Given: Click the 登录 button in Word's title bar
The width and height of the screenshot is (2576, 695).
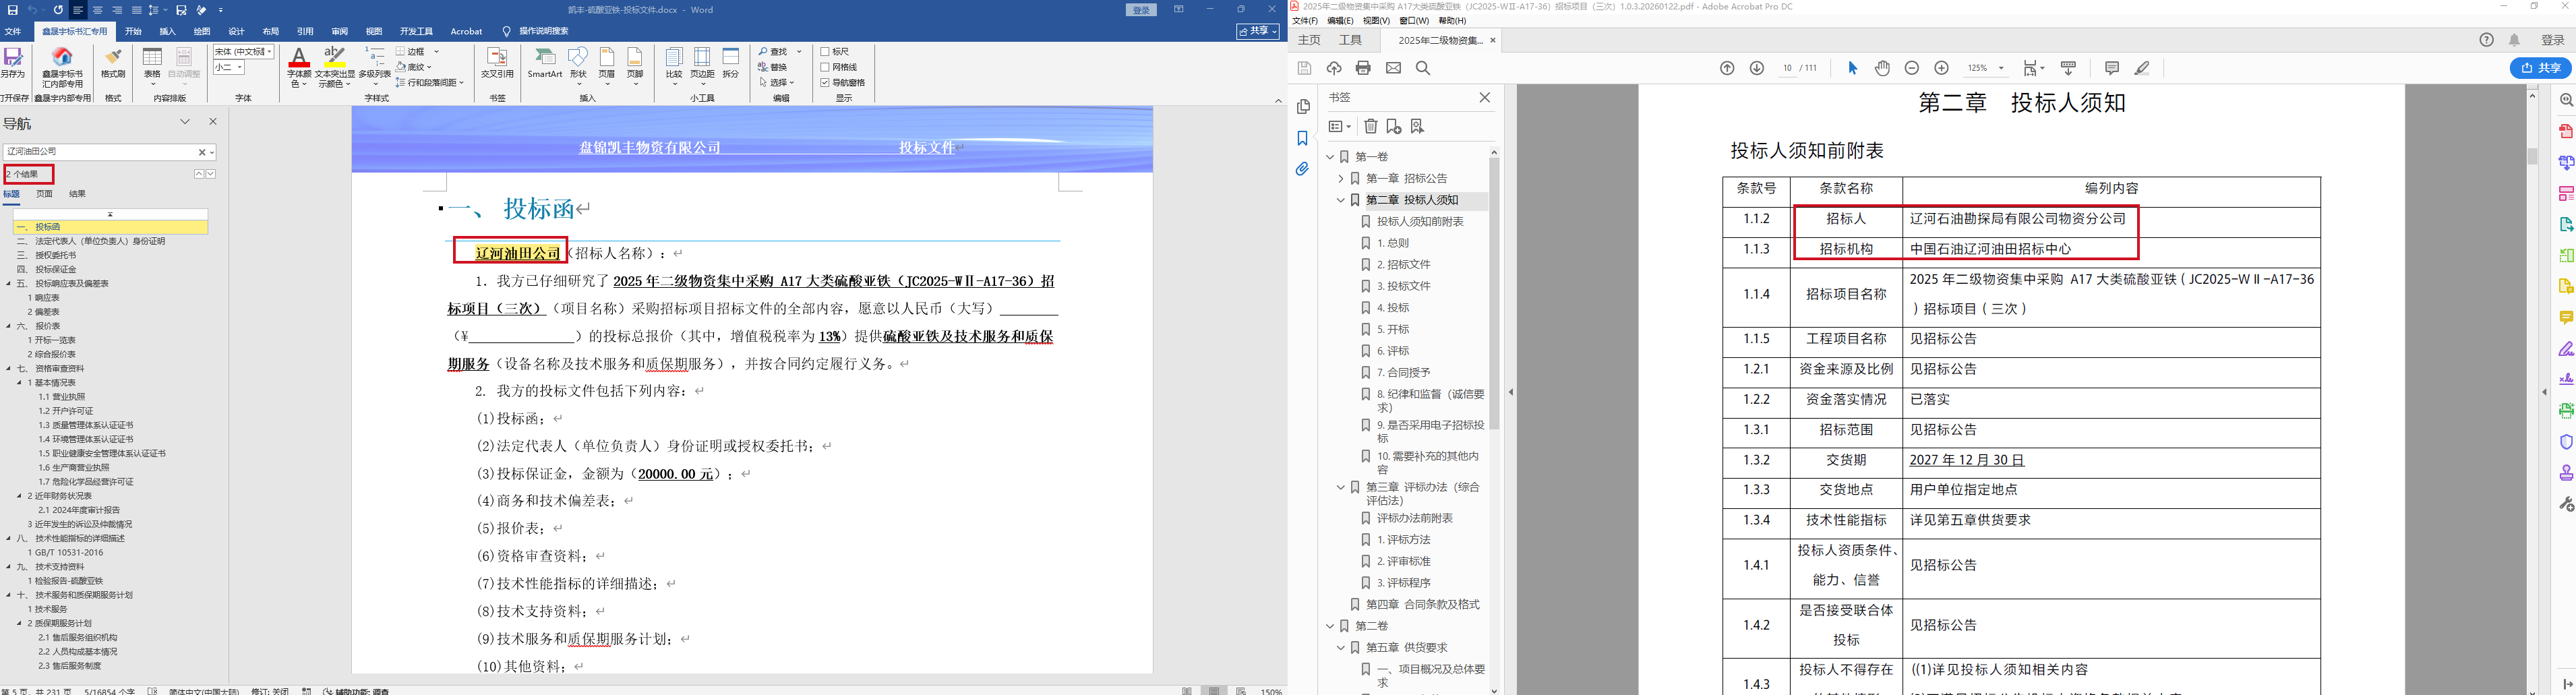Looking at the screenshot, I should [x=1141, y=10].
